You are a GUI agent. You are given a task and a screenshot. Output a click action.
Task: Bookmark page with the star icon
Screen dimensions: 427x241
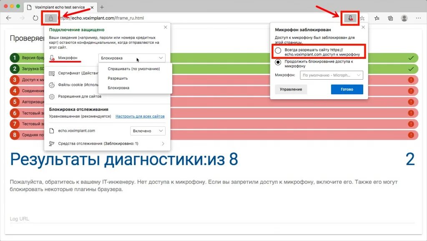click(362, 18)
